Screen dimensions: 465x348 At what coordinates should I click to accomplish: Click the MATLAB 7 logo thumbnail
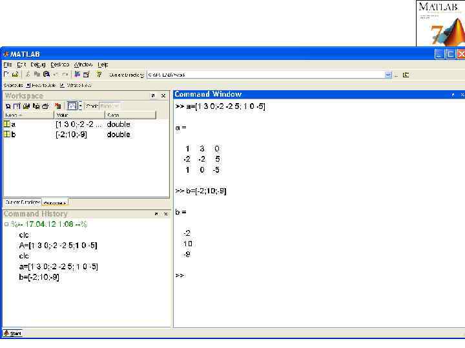pyautogui.click(x=440, y=23)
